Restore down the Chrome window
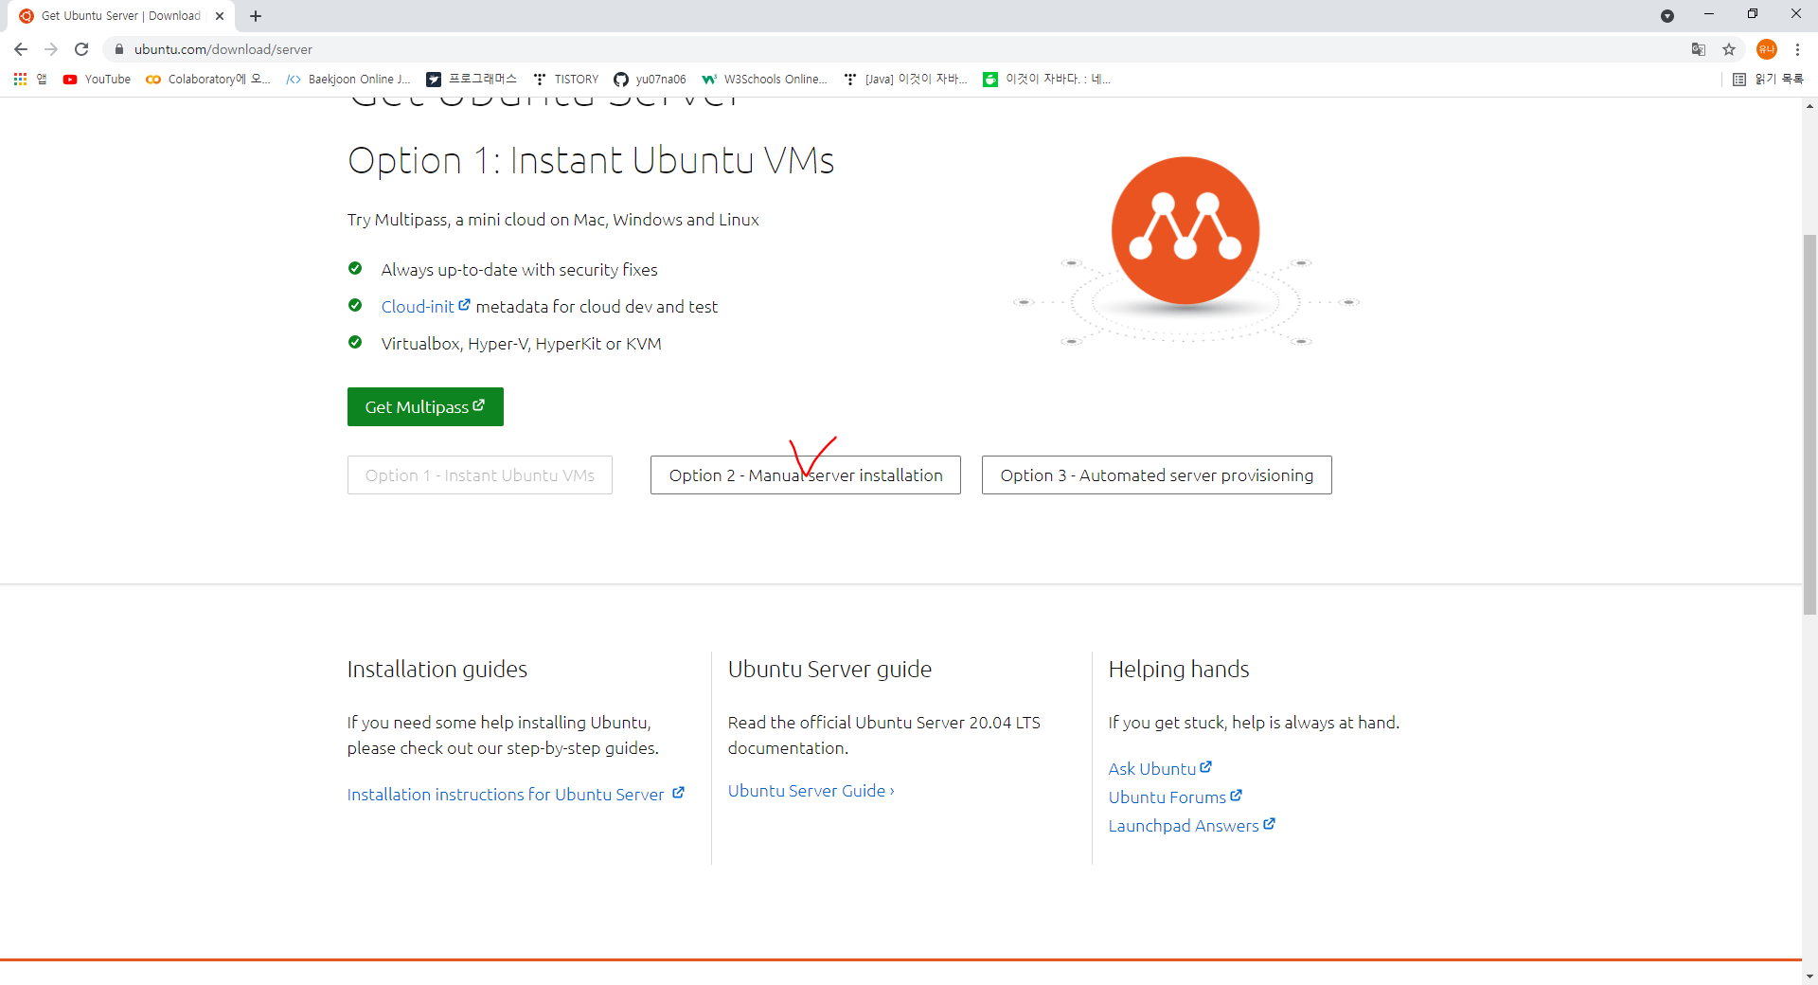Screen dimensions: 1818x985 pyautogui.click(x=1753, y=14)
